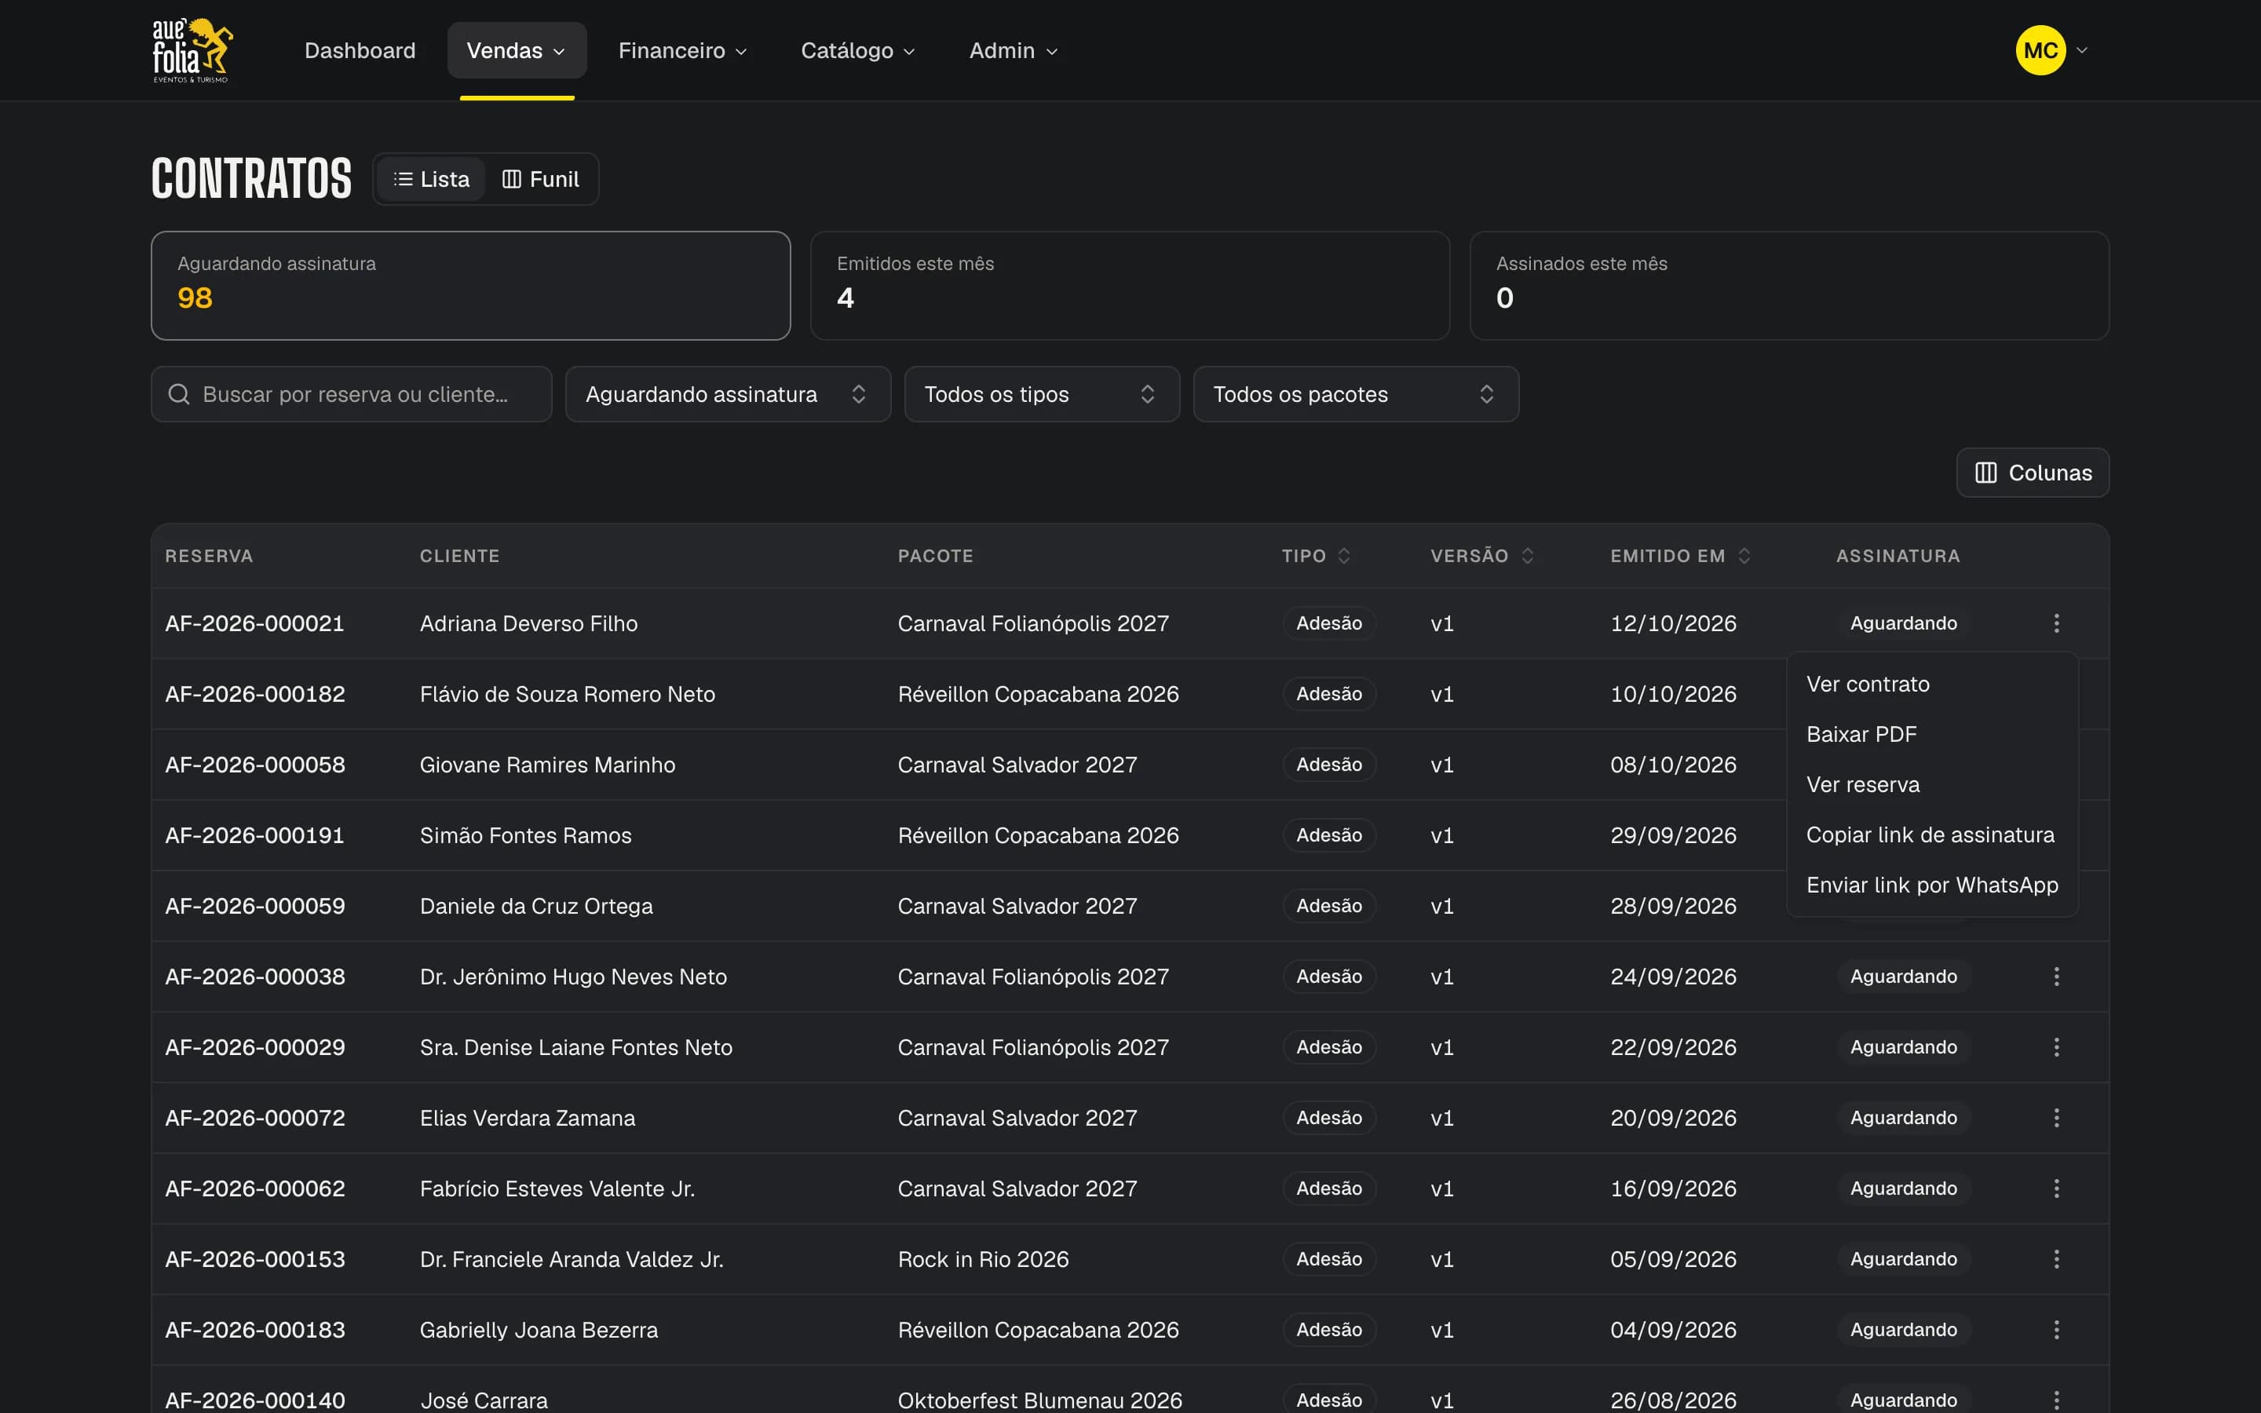Open row actions for AF-2026-000062
Screen dimensions: 2261x1413
click(2055, 1188)
